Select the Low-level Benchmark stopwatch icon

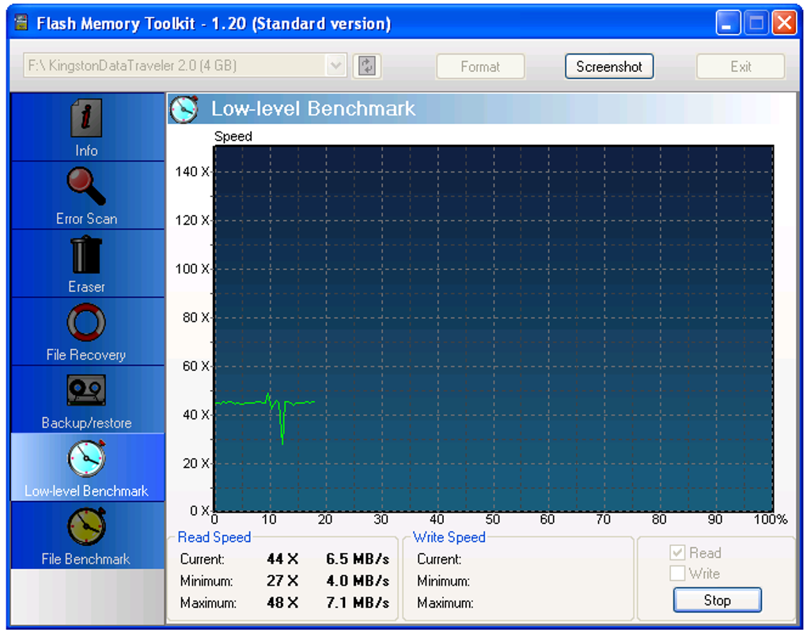click(86, 458)
